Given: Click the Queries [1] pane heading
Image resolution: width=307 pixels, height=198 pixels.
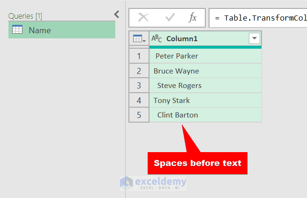Looking at the screenshot, I should coord(25,16).
